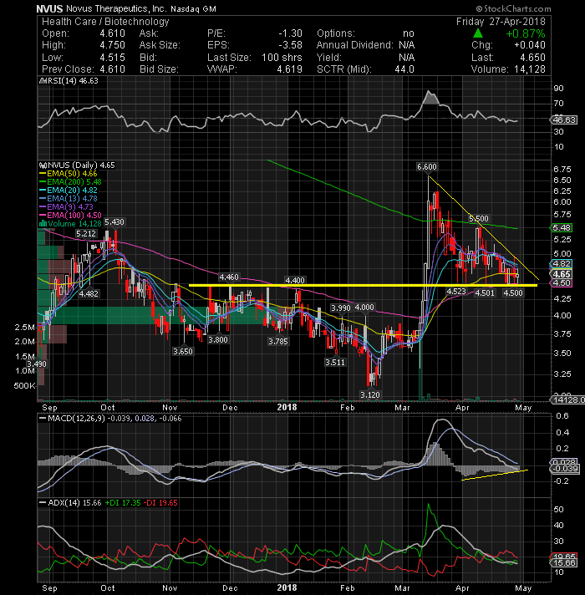The height and width of the screenshot is (595, 585).
Task: Click the header Volume value 14,128
Action: (x=530, y=69)
